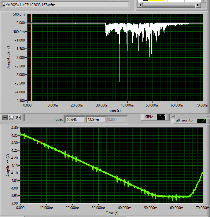The width and height of the screenshot is (210, 217).
Task: Select the blue cursor in upper graph
Action: (x=31, y=57)
